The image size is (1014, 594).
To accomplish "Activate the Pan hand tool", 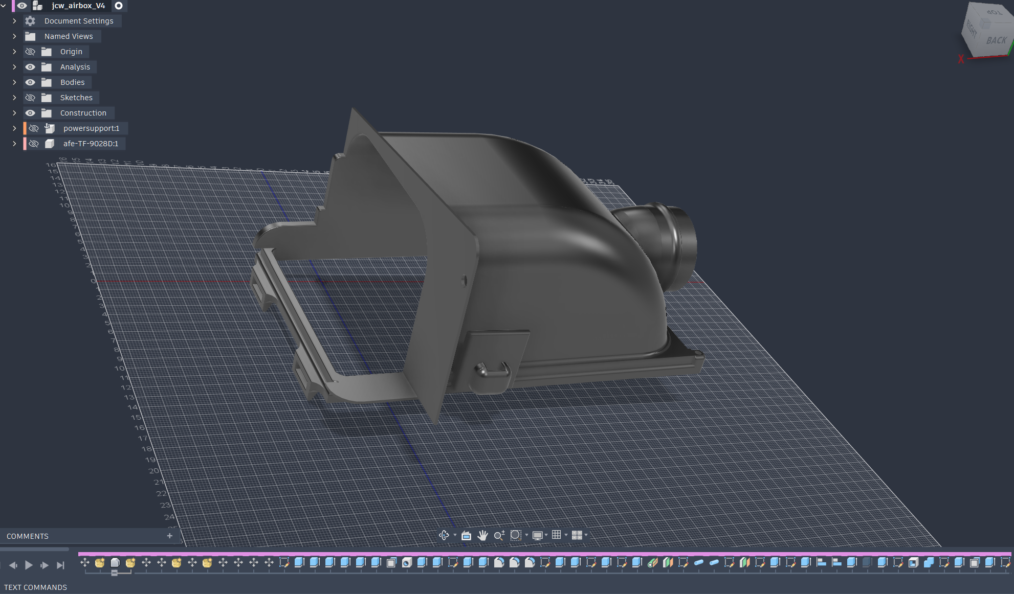I will [x=482, y=535].
